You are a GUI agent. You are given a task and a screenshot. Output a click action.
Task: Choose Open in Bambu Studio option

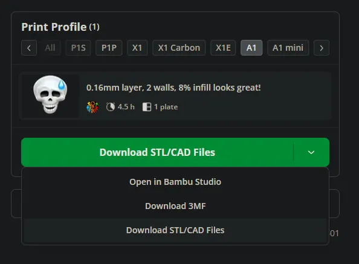click(175, 182)
